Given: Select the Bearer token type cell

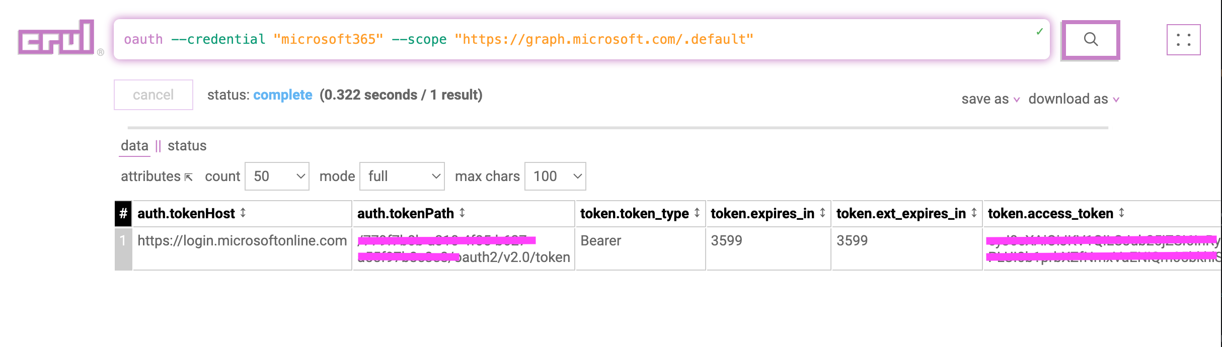Looking at the screenshot, I should 600,241.
